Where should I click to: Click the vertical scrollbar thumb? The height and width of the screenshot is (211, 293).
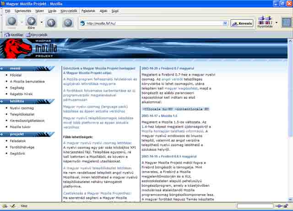(x=290, y=89)
